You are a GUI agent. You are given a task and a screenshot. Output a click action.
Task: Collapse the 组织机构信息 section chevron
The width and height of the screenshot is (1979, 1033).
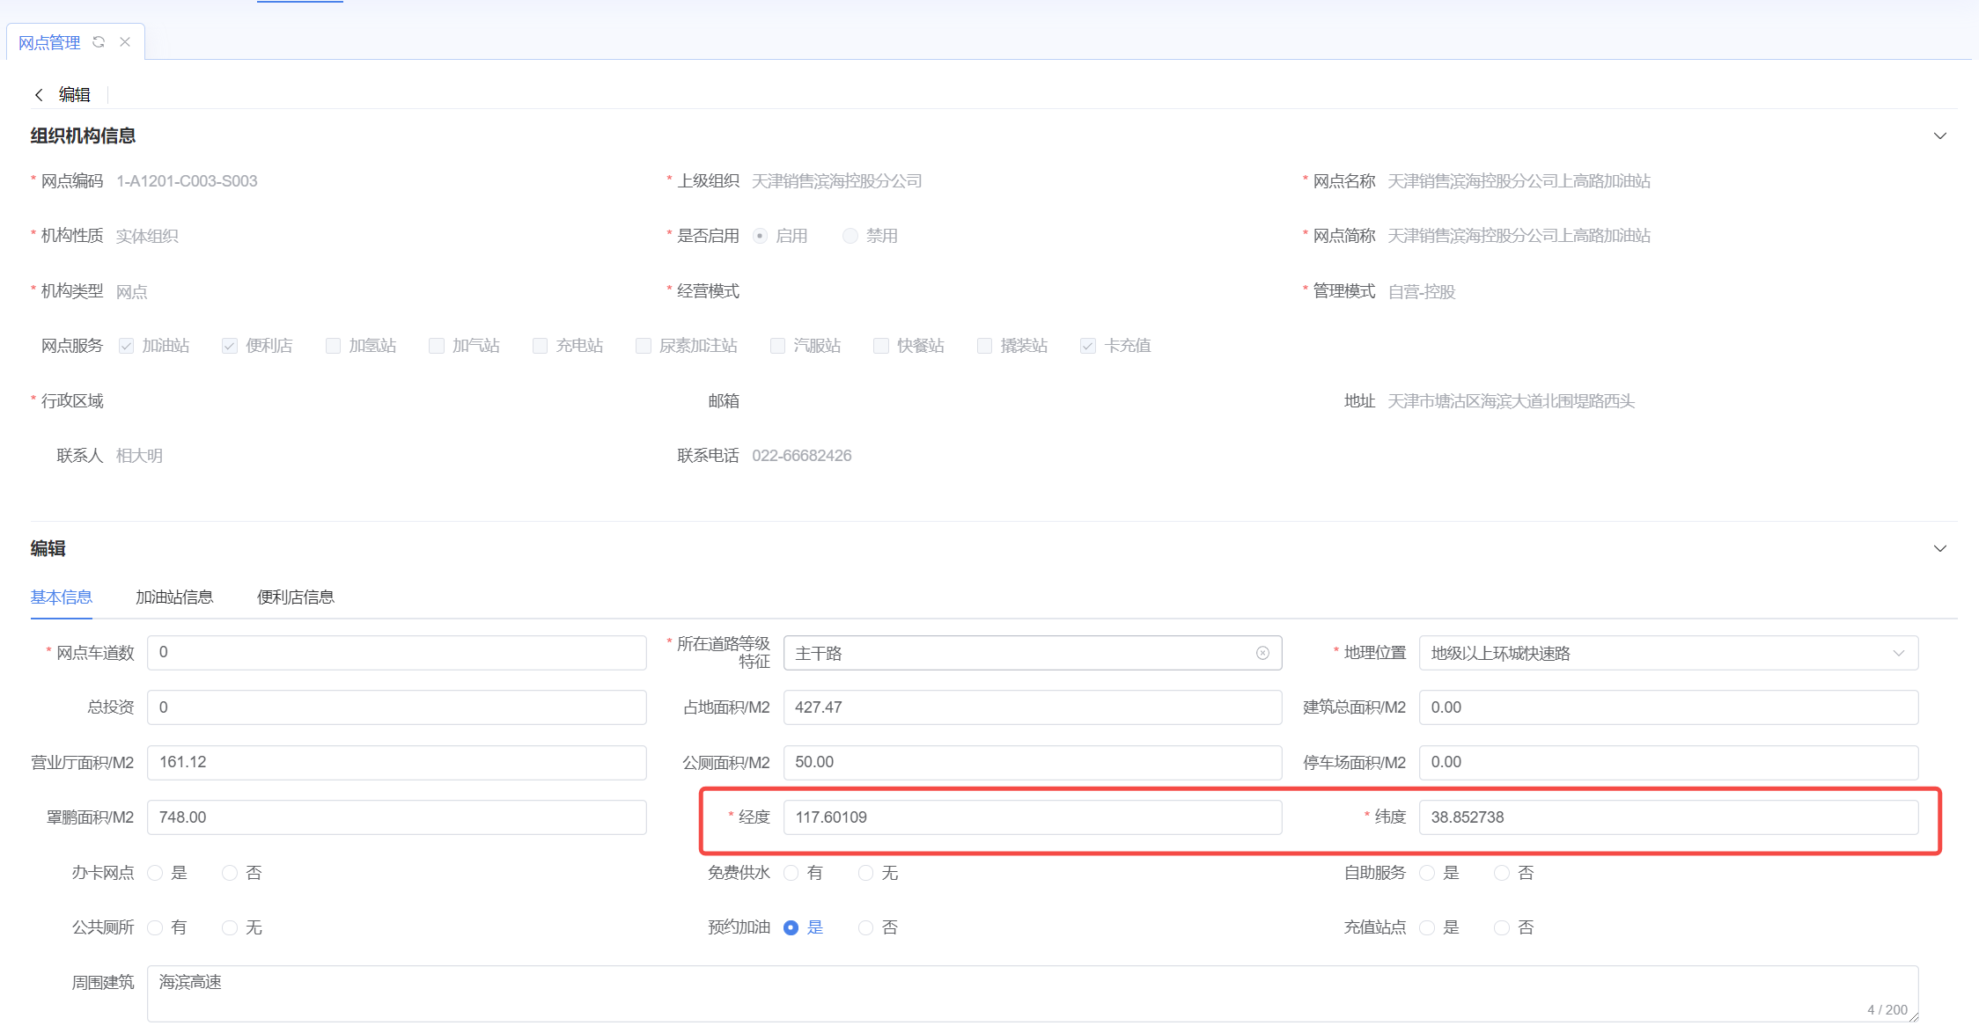pyautogui.click(x=1939, y=136)
